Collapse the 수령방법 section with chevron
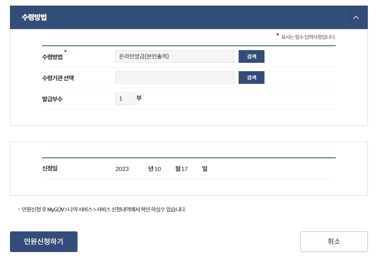This screenshot has height=260, width=381. pos(356,17)
